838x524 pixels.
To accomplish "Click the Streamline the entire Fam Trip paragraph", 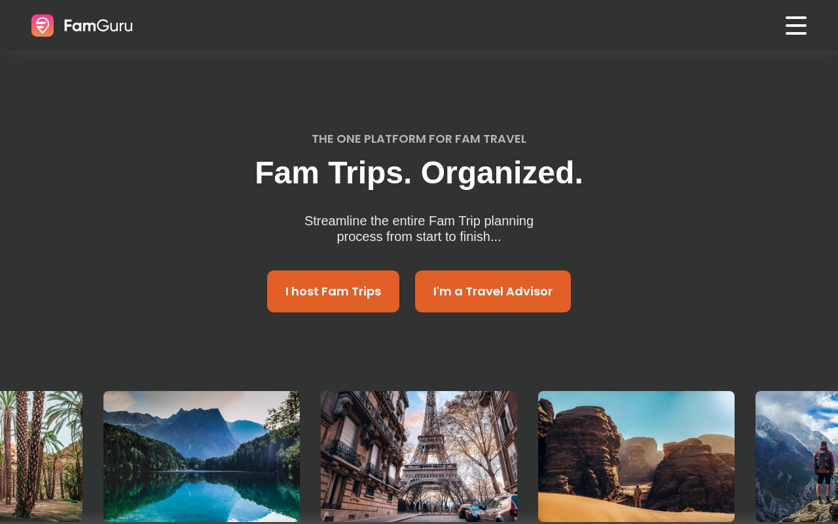I will [419, 229].
